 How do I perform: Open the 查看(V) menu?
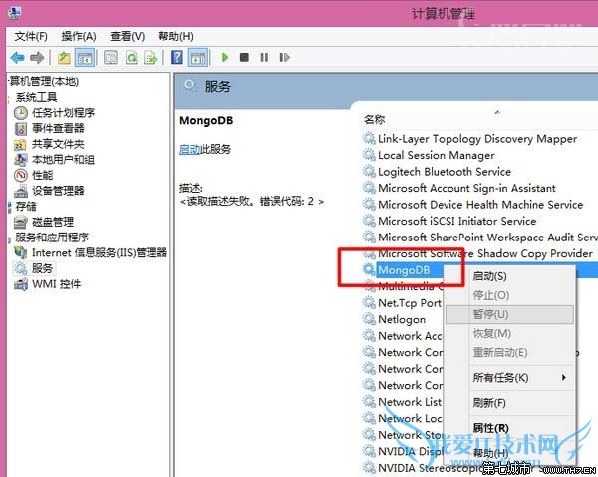[127, 36]
